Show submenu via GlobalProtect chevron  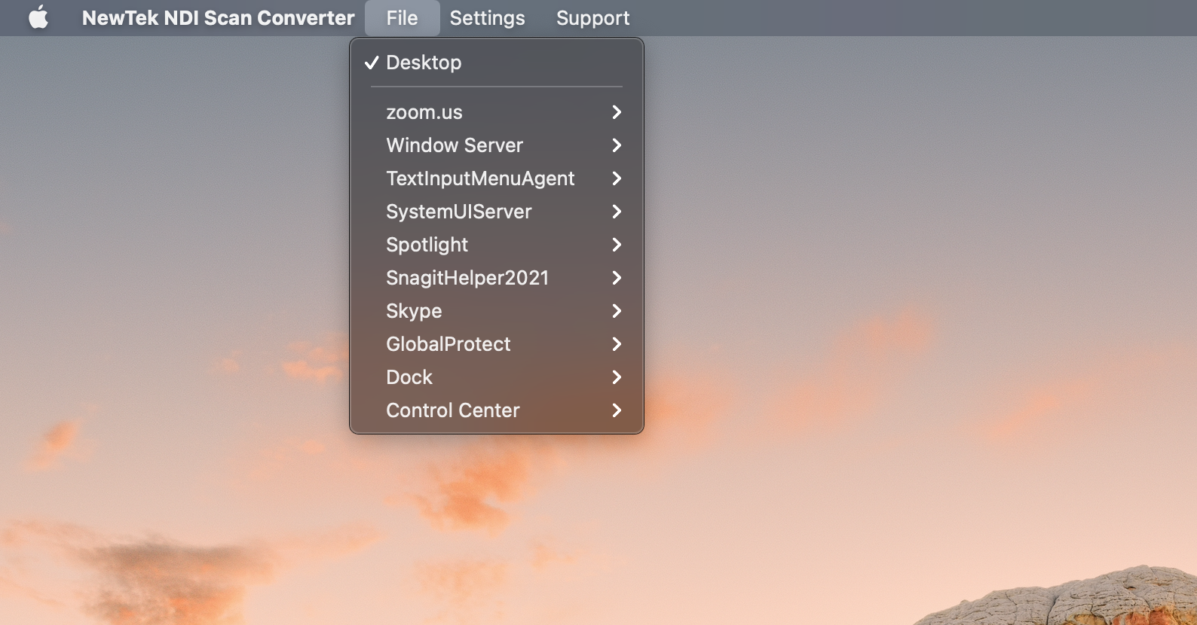coord(616,344)
